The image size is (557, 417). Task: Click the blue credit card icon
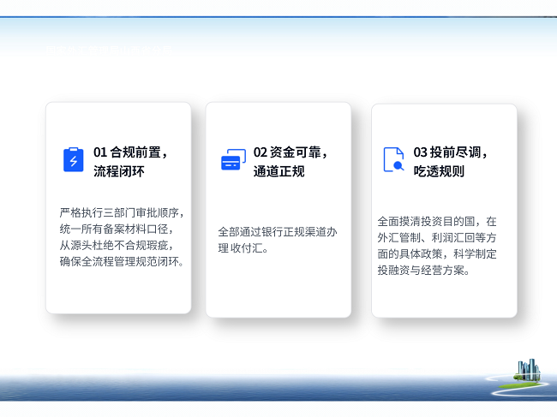tap(233, 160)
